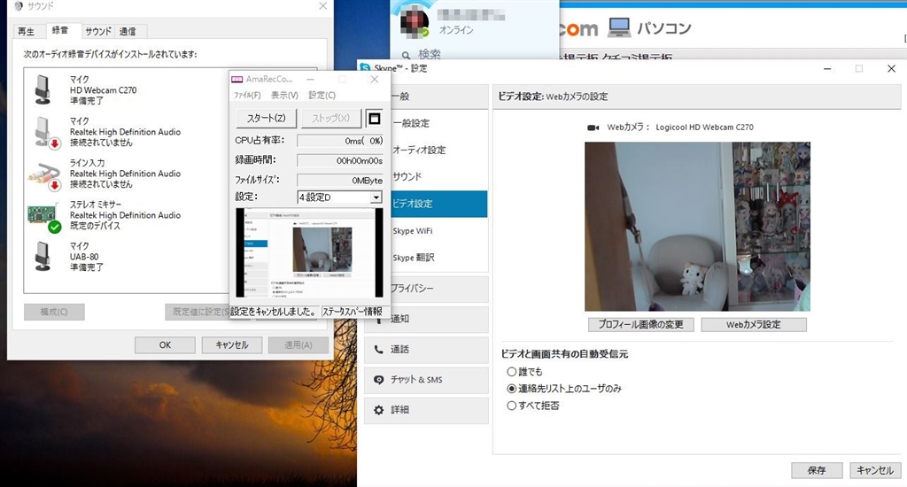Click the ファイルサイズ 0MByte value
The height and width of the screenshot is (487, 907).
(x=339, y=181)
